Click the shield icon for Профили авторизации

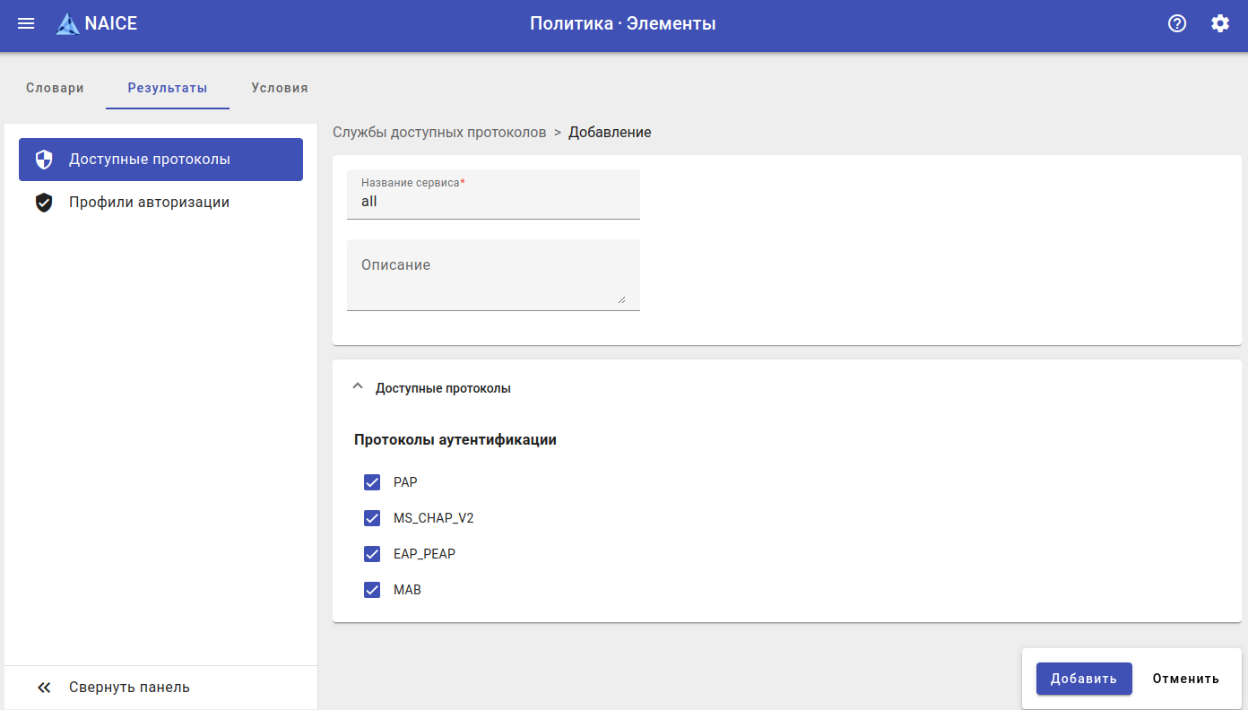(x=44, y=203)
